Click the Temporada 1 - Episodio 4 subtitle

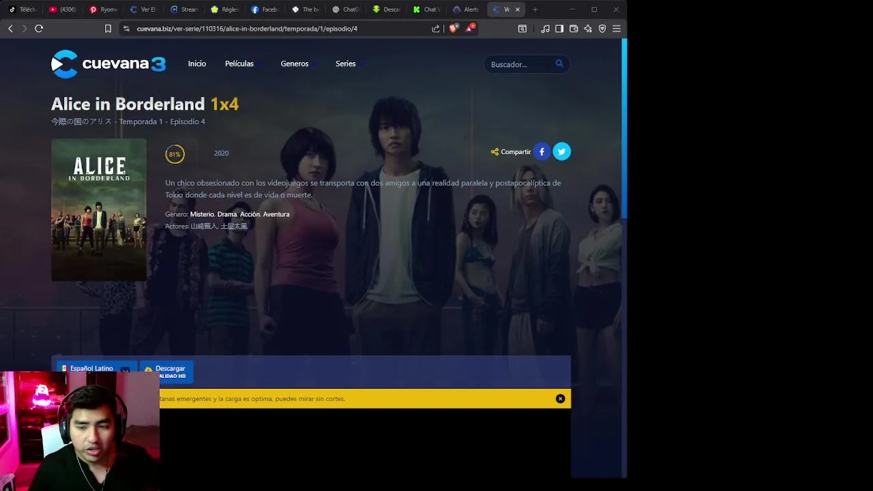(162, 121)
